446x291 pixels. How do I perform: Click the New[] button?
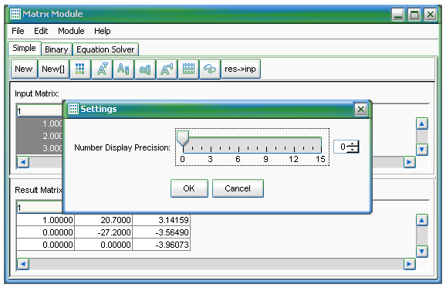[x=53, y=69]
